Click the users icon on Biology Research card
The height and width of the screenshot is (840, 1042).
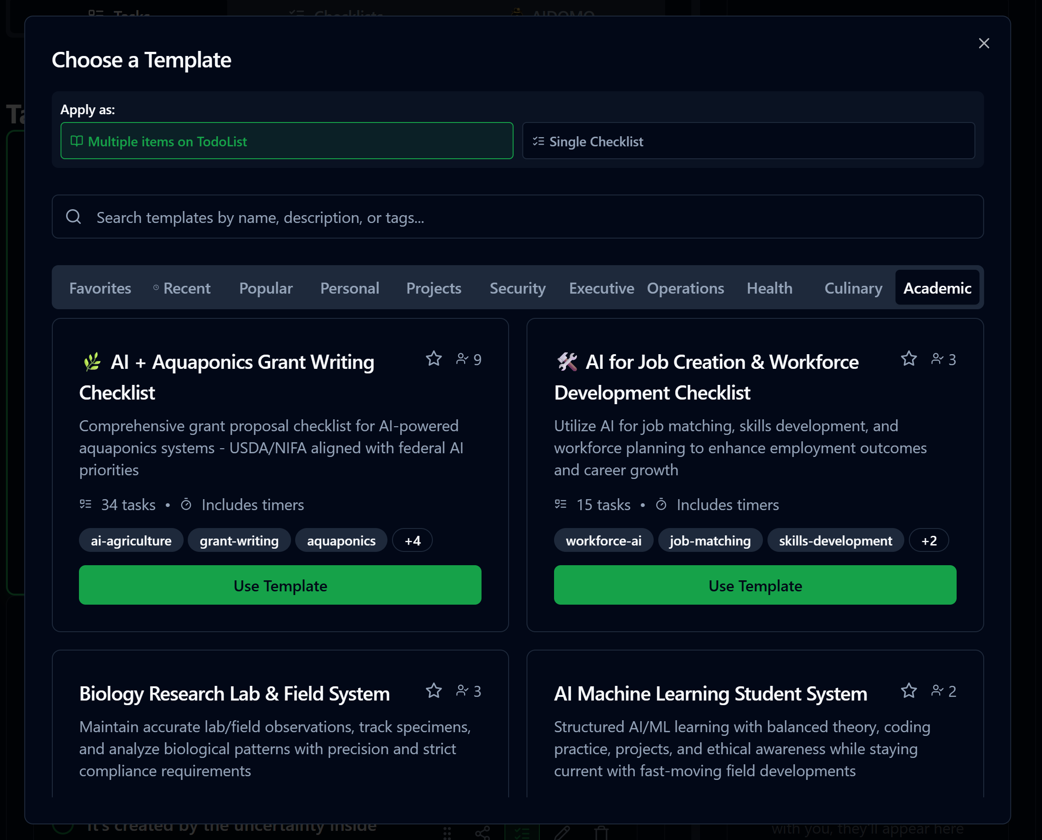click(462, 691)
